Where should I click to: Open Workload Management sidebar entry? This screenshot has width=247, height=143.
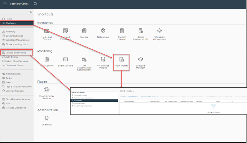coord(16,40)
